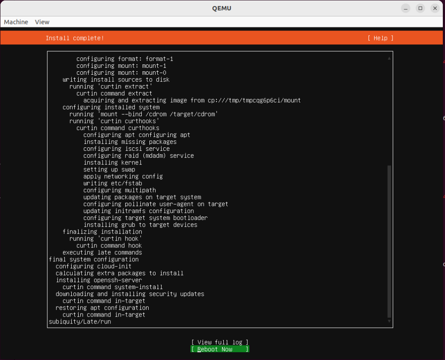Click the 'setting up swap' log line
The image size is (445, 360).
coord(109,170)
